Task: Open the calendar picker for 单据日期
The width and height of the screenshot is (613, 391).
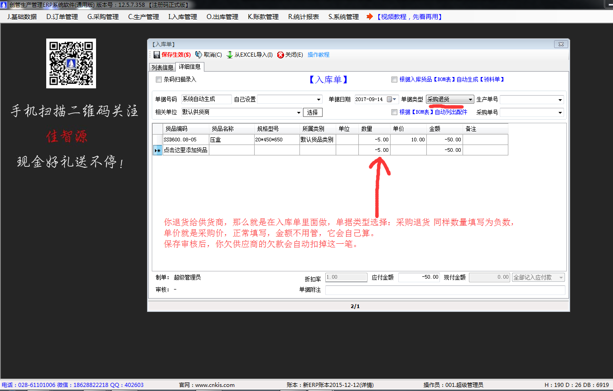Action: pyautogui.click(x=389, y=99)
